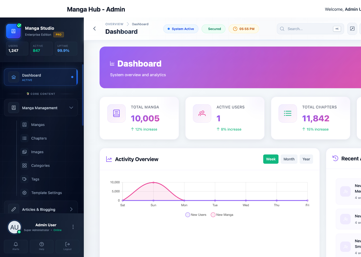The width and height of the screenshot is (361, 257).
Task: Click the Active Users card people icon
Action: (x=202, y=113)
